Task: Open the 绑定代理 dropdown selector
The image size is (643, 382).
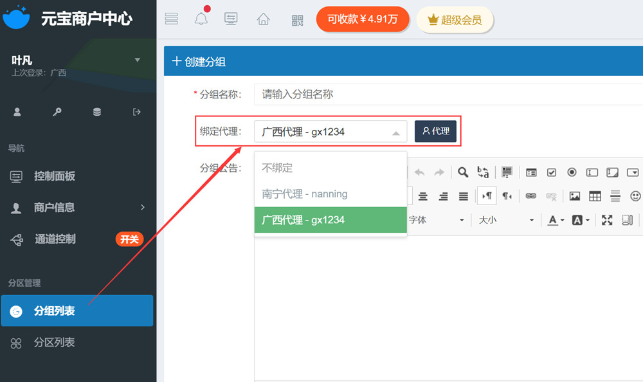Action: tap(331, 132)
